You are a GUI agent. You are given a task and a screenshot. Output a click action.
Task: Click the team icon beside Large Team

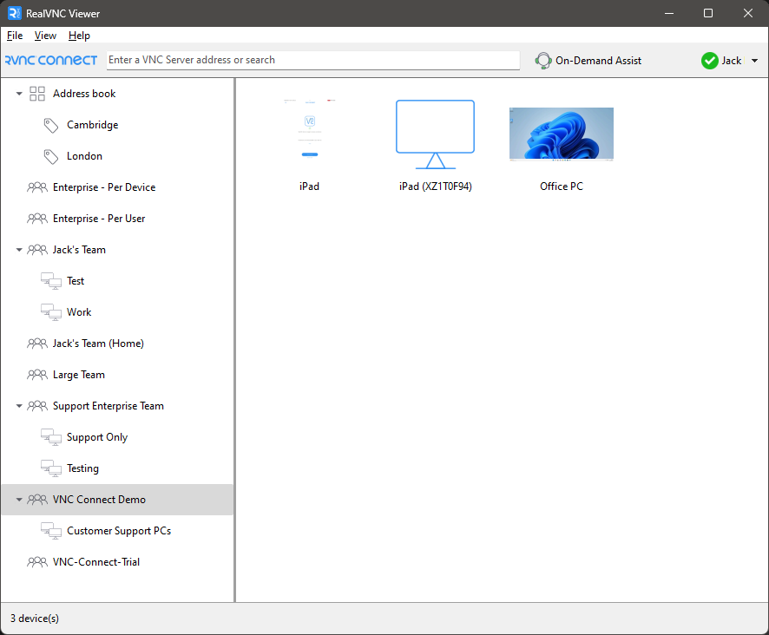coord(37,375)
